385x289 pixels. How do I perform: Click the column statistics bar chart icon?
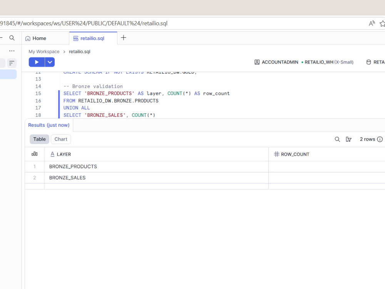click(34, 154)
